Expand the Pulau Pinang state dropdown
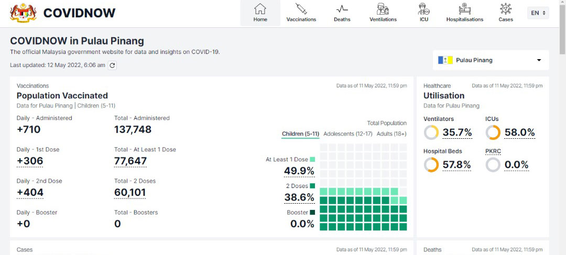 (x=491, y=60)
